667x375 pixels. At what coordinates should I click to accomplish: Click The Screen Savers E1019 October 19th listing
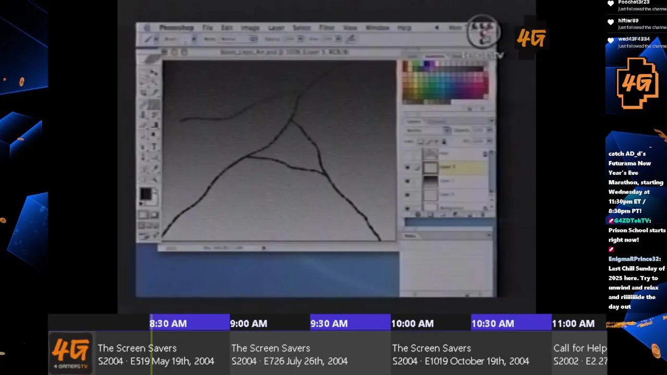(x=471, y=354)
